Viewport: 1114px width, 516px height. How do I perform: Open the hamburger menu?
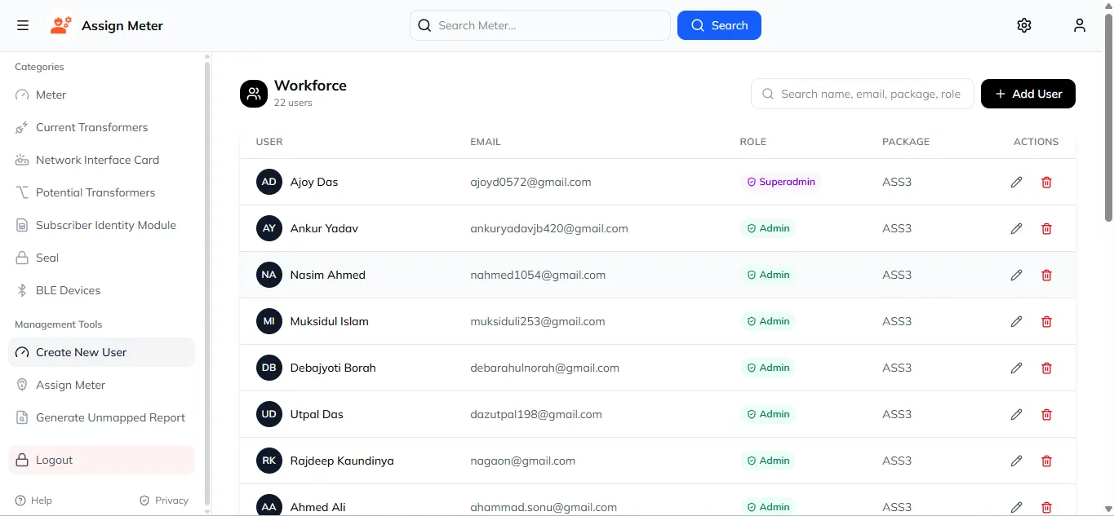[x=23, y=25]
